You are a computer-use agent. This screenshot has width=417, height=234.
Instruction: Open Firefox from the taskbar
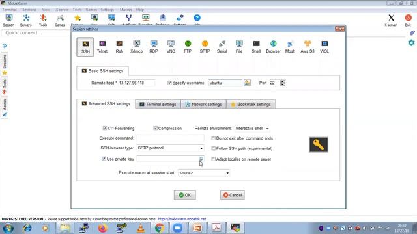pos(102,228)
